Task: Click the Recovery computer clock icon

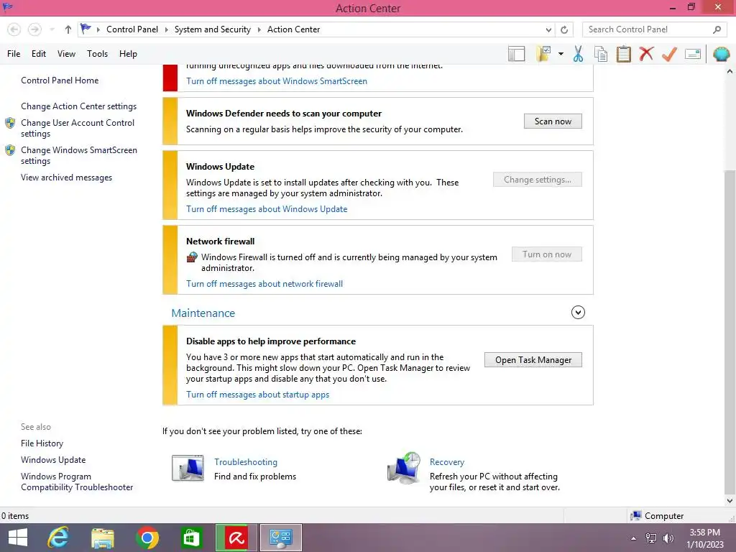Action: [404, 468]
